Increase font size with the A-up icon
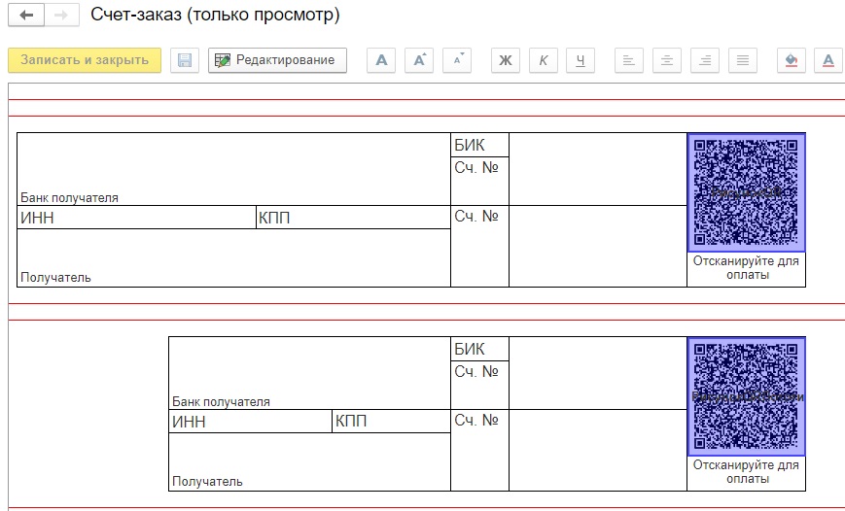Image resolution: width=845 pixels, height=511 pixels. [x=419, y=60]
